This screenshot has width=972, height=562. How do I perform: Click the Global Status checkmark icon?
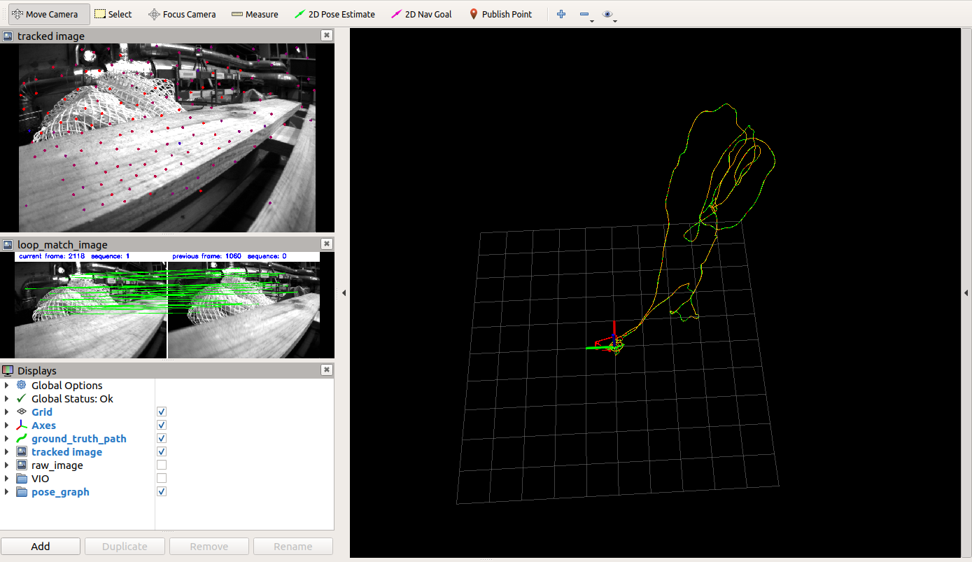(x=22, y=399)
